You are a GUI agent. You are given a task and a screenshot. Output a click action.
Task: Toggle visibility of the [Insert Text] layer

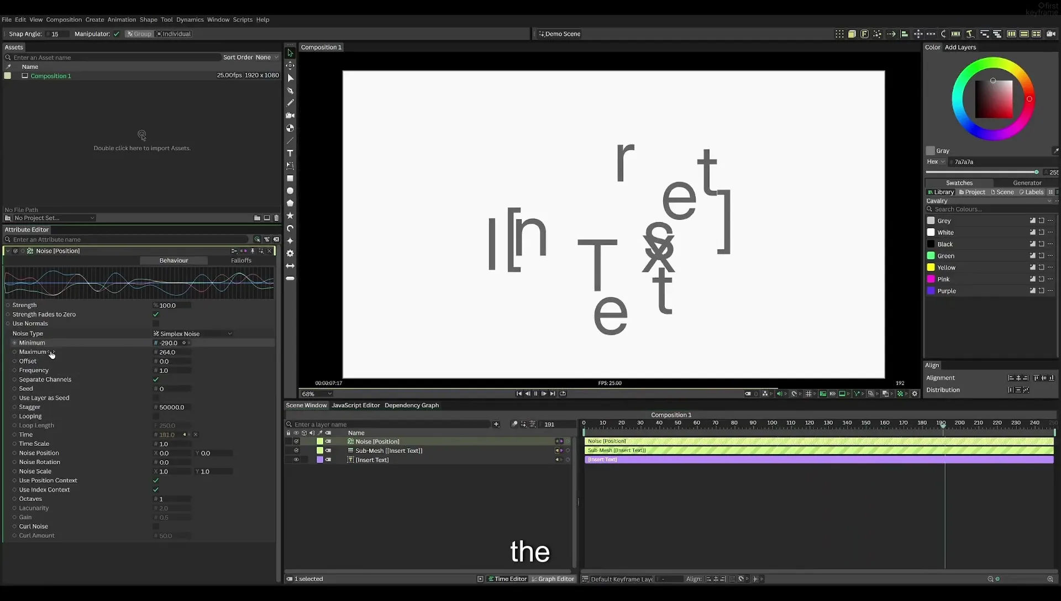pos(296,460)
